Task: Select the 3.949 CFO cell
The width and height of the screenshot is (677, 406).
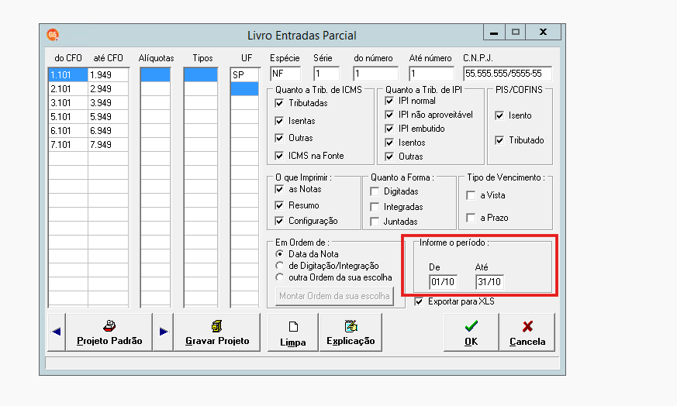Action: (108, 103)
